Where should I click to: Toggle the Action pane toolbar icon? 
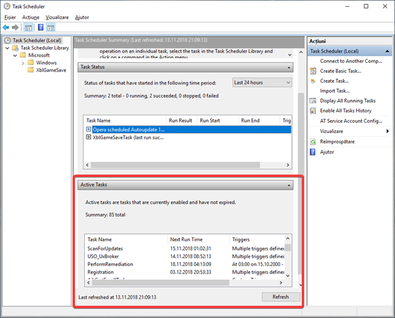pos(51,27)
